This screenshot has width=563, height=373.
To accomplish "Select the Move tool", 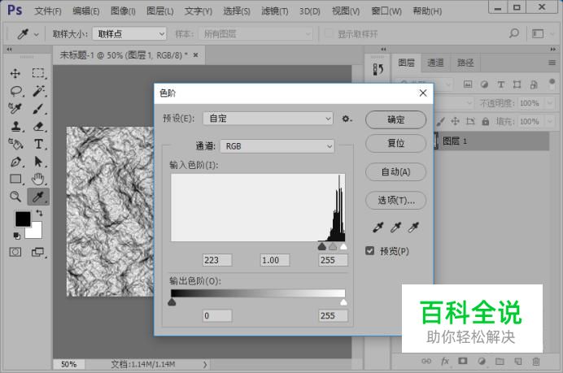I will [15, 73].
